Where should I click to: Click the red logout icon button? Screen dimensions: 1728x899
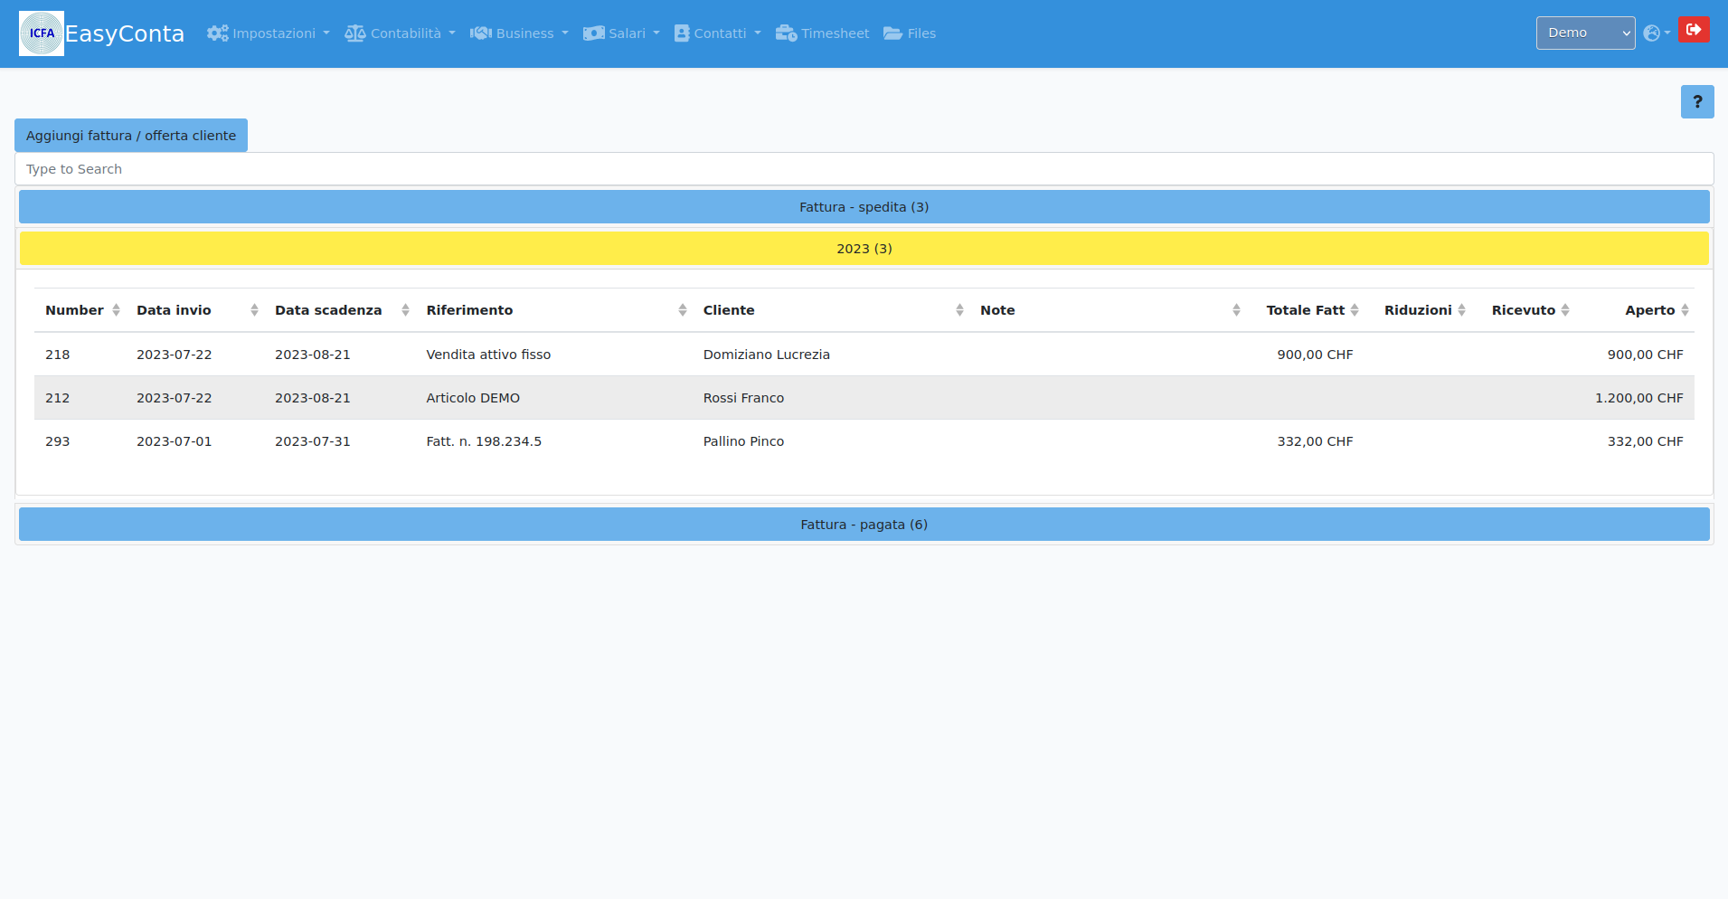[x=1694, y=30]
